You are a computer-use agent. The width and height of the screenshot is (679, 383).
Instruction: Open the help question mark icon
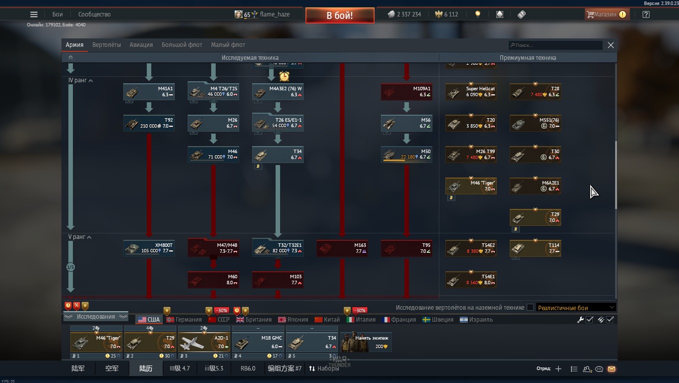pos(646,14)
